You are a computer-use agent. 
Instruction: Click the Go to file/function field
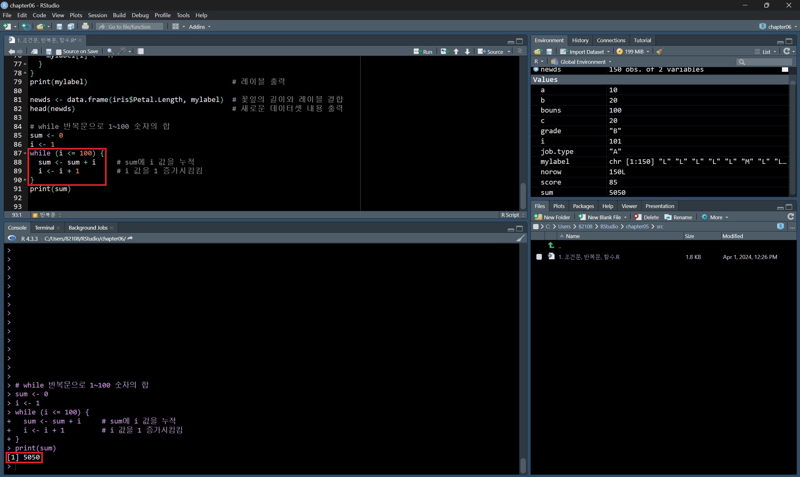pyautogui.click(x=130, y=27)
